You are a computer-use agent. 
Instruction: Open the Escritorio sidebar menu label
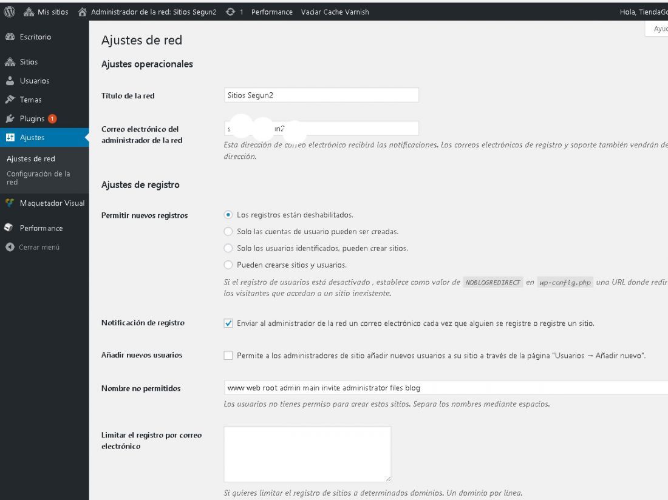35,37
